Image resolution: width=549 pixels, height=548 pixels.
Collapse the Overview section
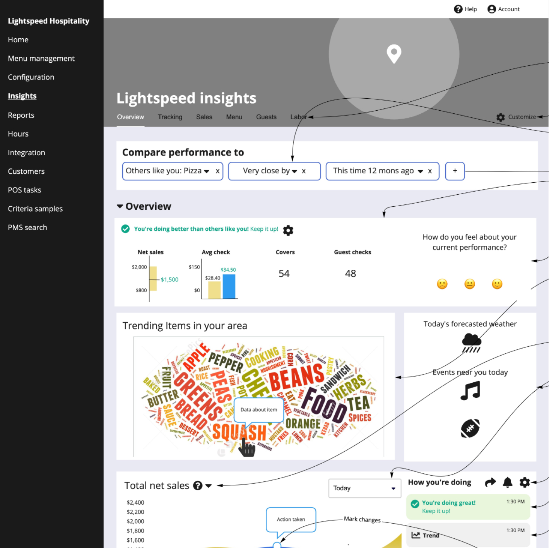click(120, 207)
